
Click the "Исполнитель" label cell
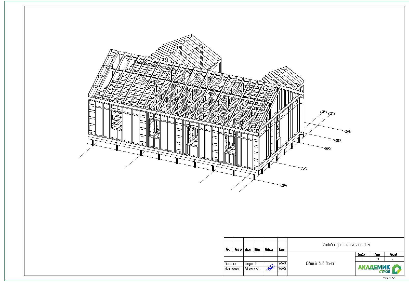[232, 268]
